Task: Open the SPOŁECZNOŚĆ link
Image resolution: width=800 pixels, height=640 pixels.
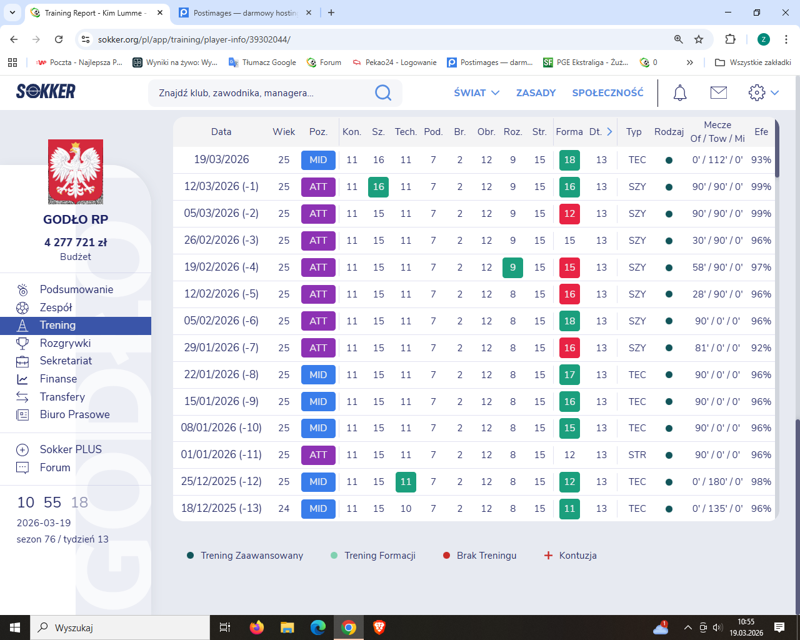Action: pyautogui.click(x=607, y=92)
